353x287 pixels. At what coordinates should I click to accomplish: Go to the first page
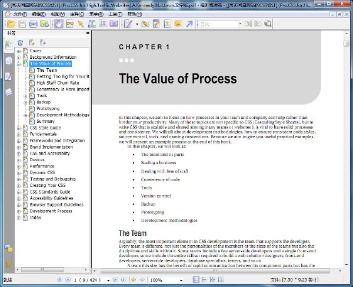point(59,279)
